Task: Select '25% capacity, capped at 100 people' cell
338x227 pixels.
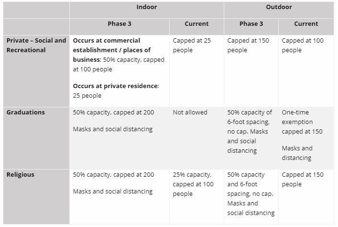Action: [x=192, y=184]
